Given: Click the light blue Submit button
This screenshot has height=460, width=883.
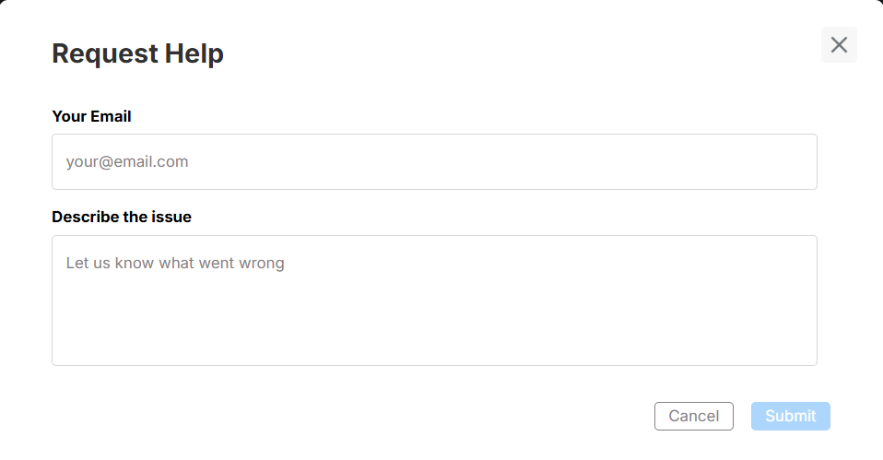Looking at the screenshot, I should (x=790, y=416).
